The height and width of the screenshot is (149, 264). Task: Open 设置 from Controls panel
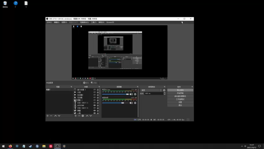point(180,102)
